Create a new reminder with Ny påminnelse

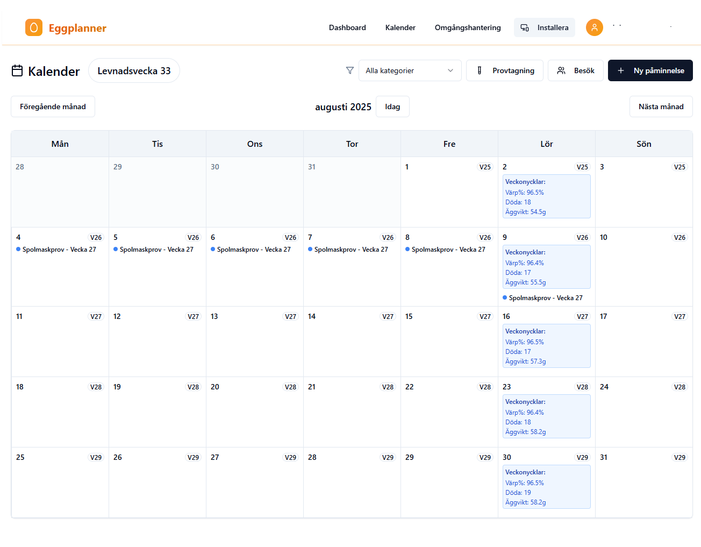(x=650, y=70)
